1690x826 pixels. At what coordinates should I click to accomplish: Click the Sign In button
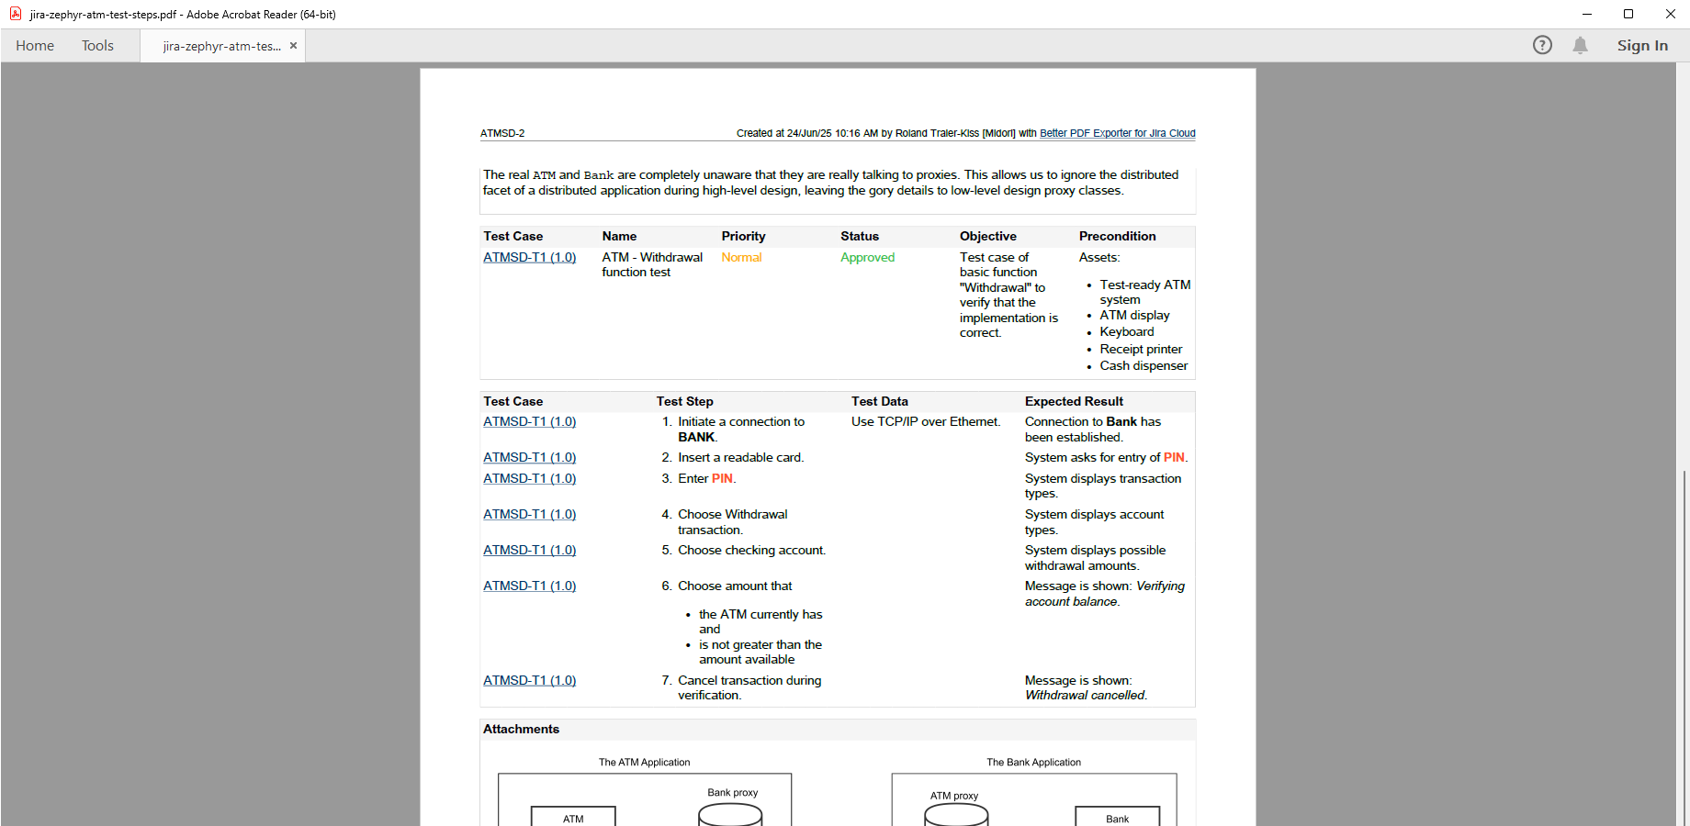[1642, 46]
